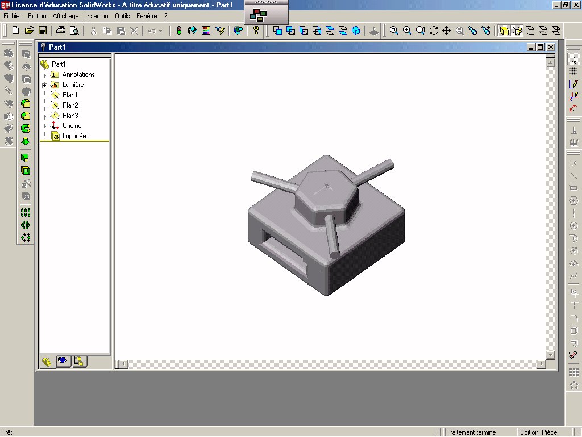Toggle the grid icon in right toolbar

(573, 71)
